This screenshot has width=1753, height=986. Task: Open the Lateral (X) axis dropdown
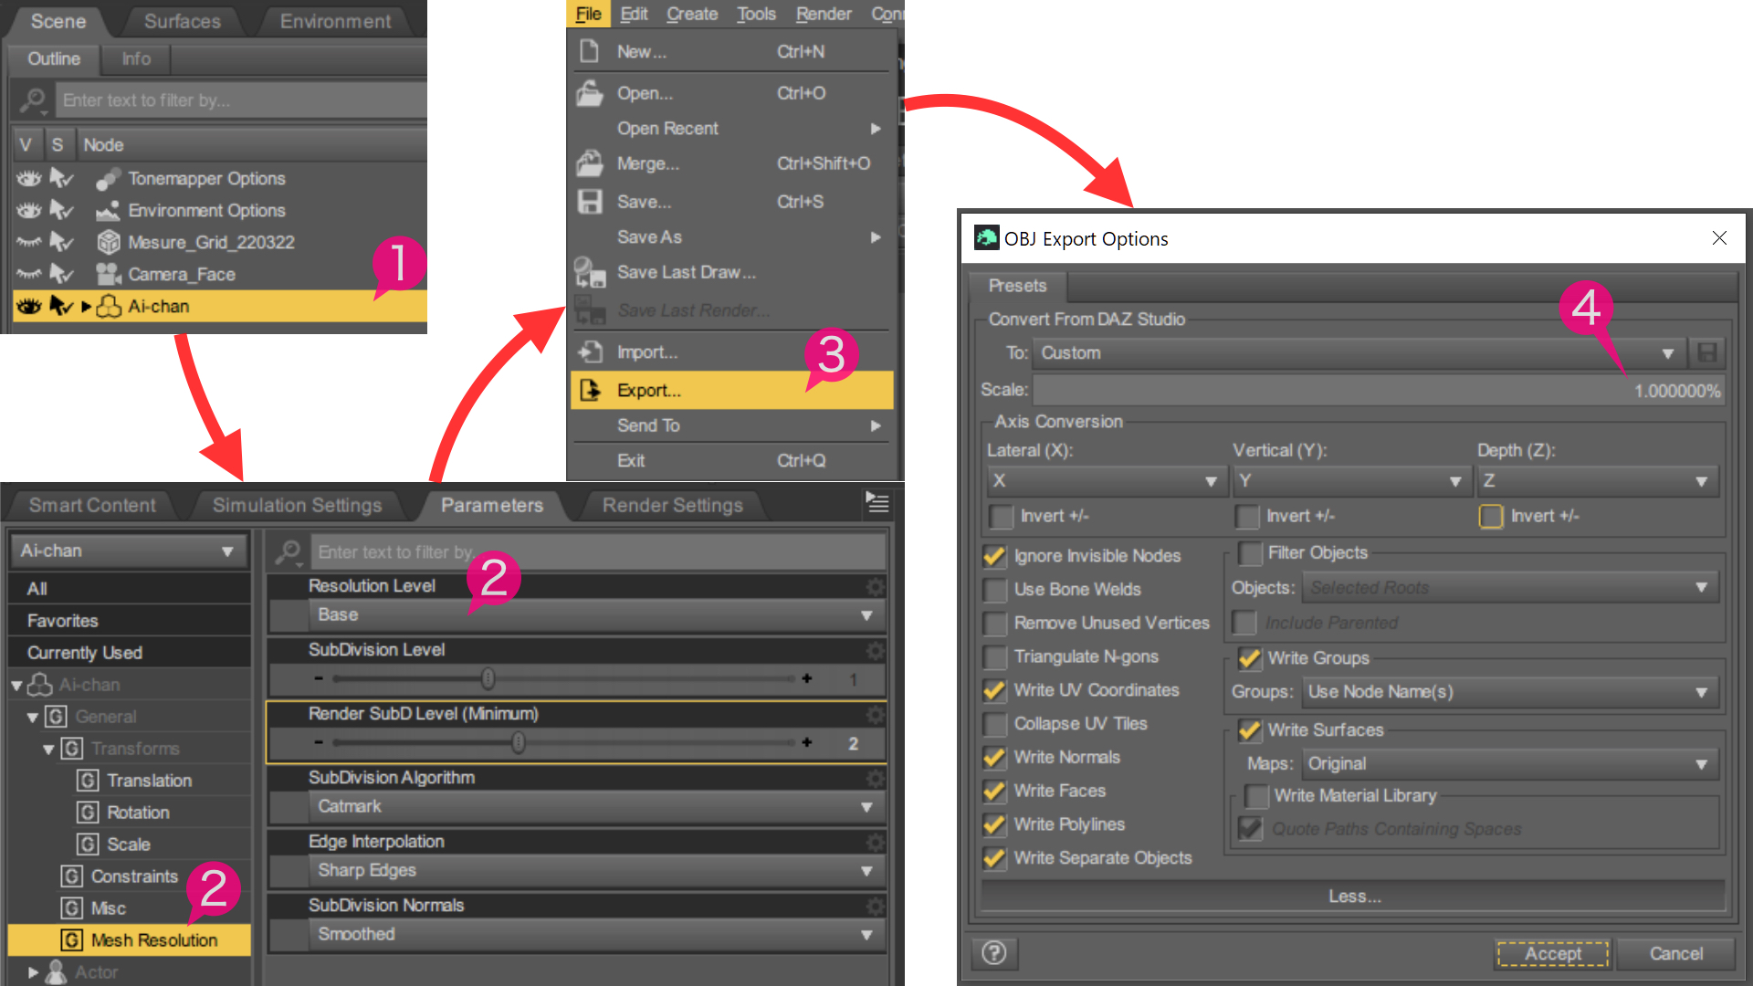point(1107,481)
